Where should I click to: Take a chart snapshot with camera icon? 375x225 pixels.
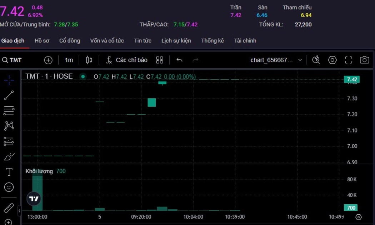pyautogui.click(x=364, y=60)
